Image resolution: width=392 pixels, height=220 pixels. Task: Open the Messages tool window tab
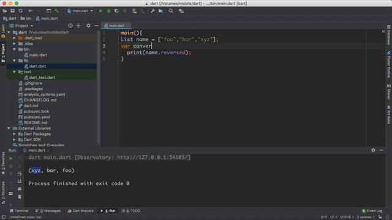(x=48, y=211)
